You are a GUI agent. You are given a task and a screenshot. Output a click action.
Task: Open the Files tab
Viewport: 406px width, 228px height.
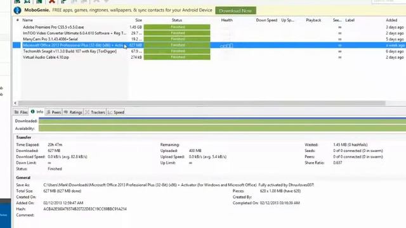(21, 112)
